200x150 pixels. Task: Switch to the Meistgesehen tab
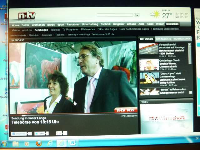(182, 39)
